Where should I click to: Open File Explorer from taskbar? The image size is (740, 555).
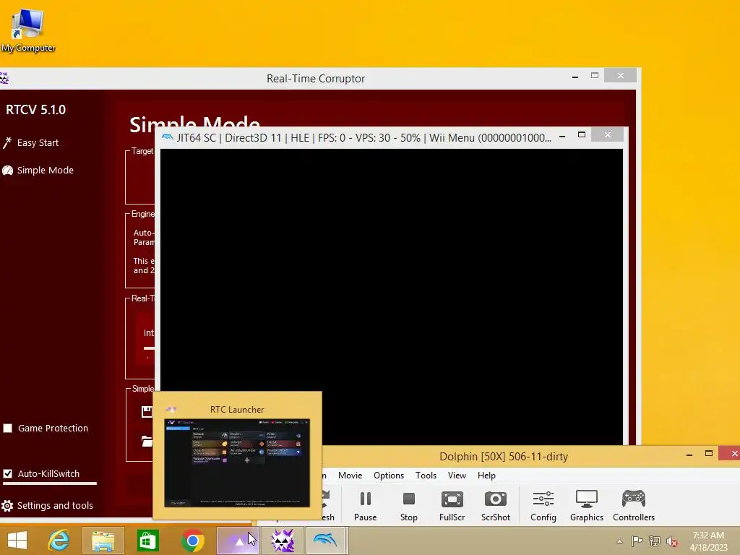(x=103, y=541)
